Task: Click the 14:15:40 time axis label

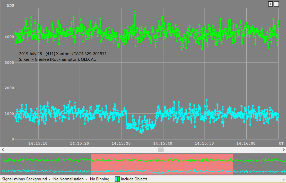Action: click(x=163, y=143)
